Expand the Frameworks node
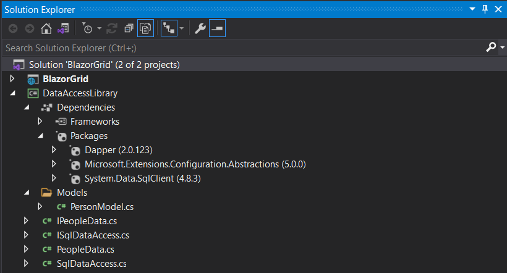The image size is (507, 273). pos(40,121)
